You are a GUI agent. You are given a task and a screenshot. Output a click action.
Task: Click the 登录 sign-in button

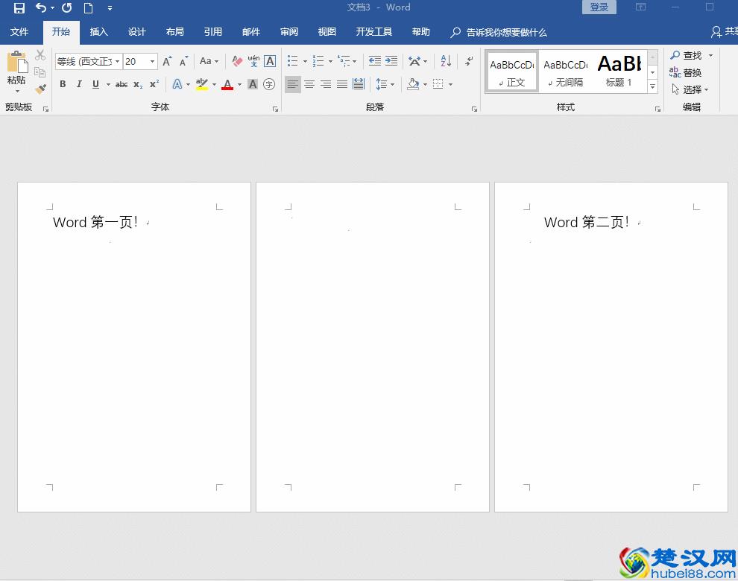(x=599, y=7)
